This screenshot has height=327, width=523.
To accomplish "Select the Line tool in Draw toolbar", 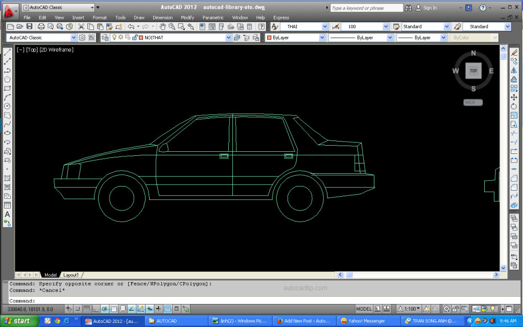I will (7, 53).
